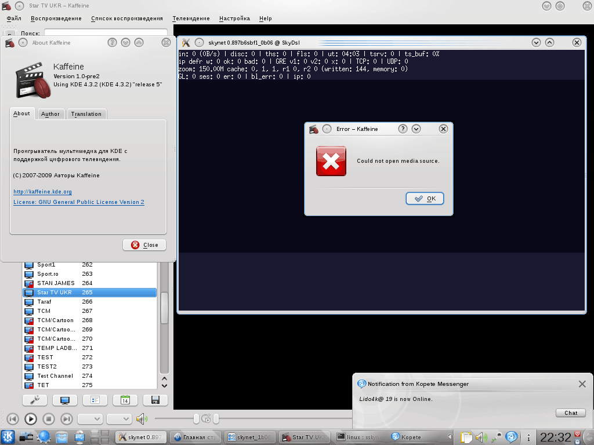594x445 pixels.
Task: Click the help button in About Kaffeine titlebar
Action: pyautogui.click(x=112, y=43)
